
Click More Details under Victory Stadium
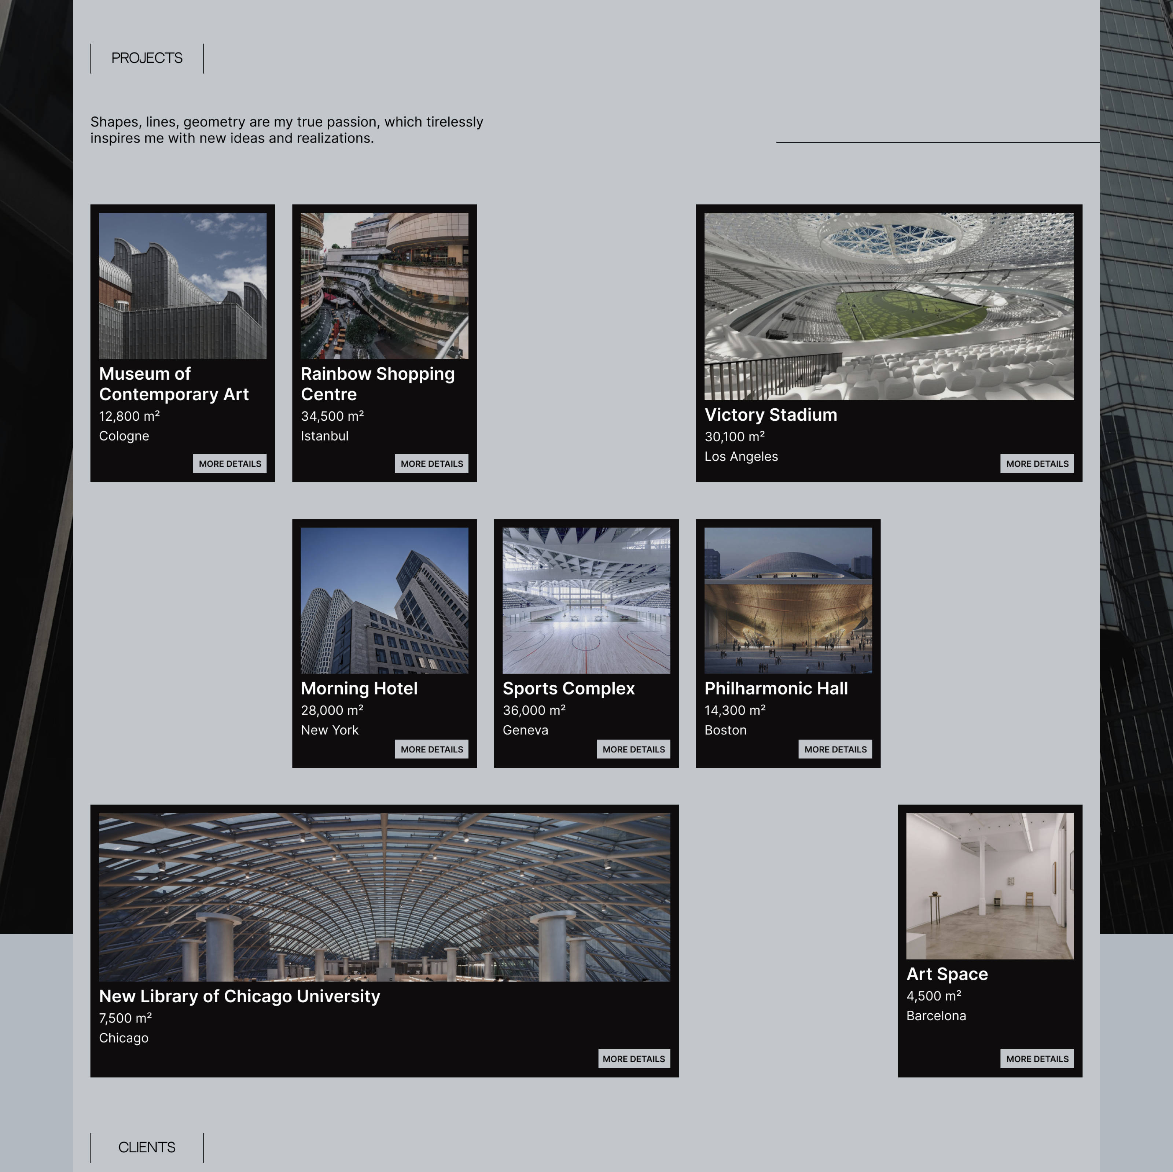[1036, 463]
